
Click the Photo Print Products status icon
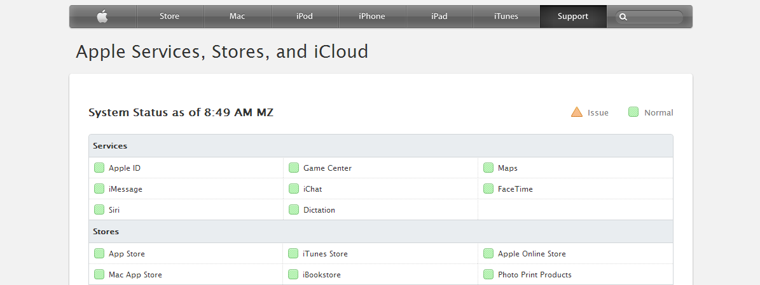pos(488,274)
